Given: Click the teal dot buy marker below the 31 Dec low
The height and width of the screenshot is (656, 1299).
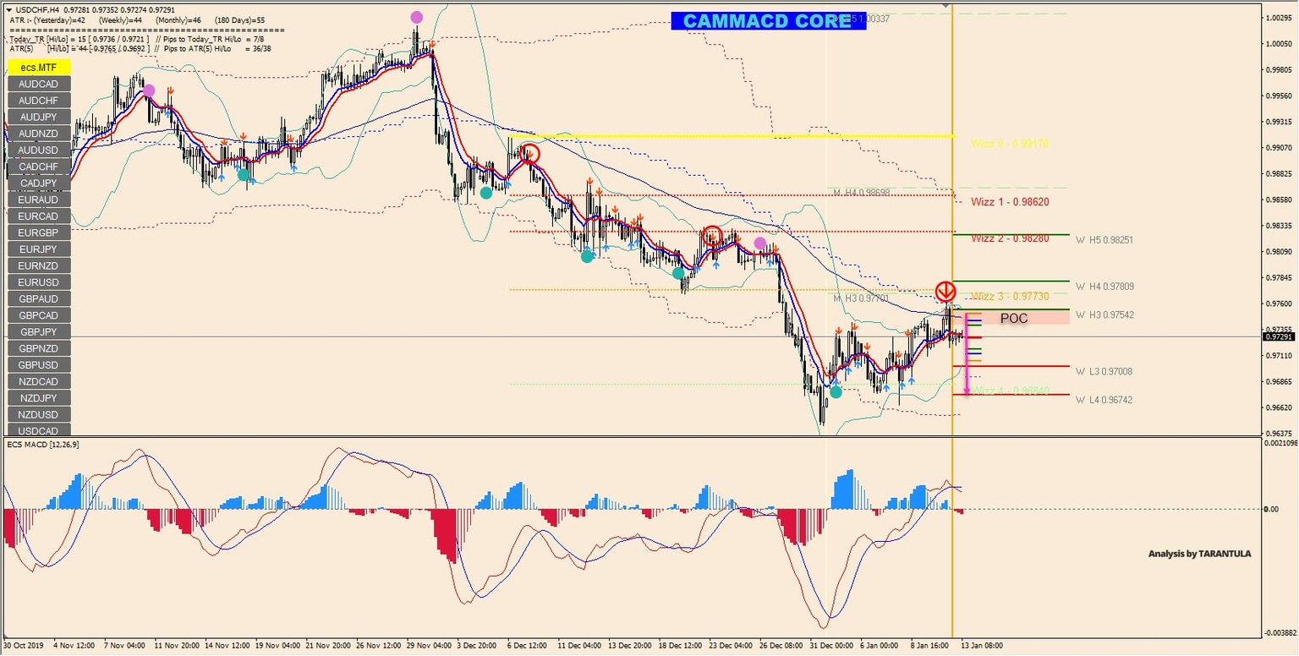Looking at the screenshot, I should tap(836, 391).
